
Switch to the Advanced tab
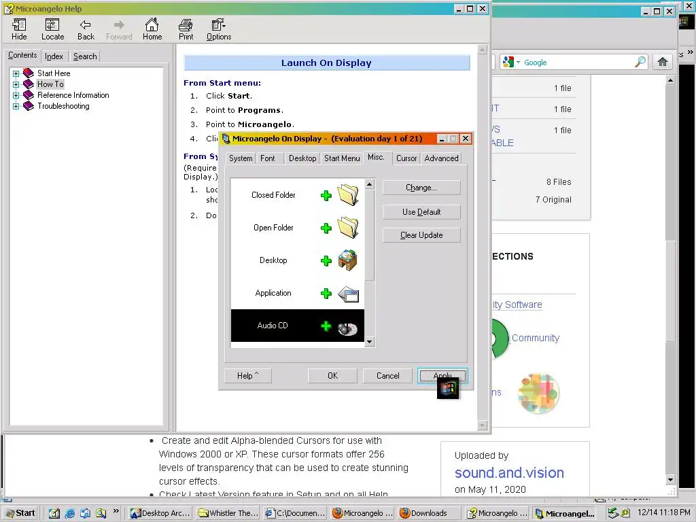point(441,158)
